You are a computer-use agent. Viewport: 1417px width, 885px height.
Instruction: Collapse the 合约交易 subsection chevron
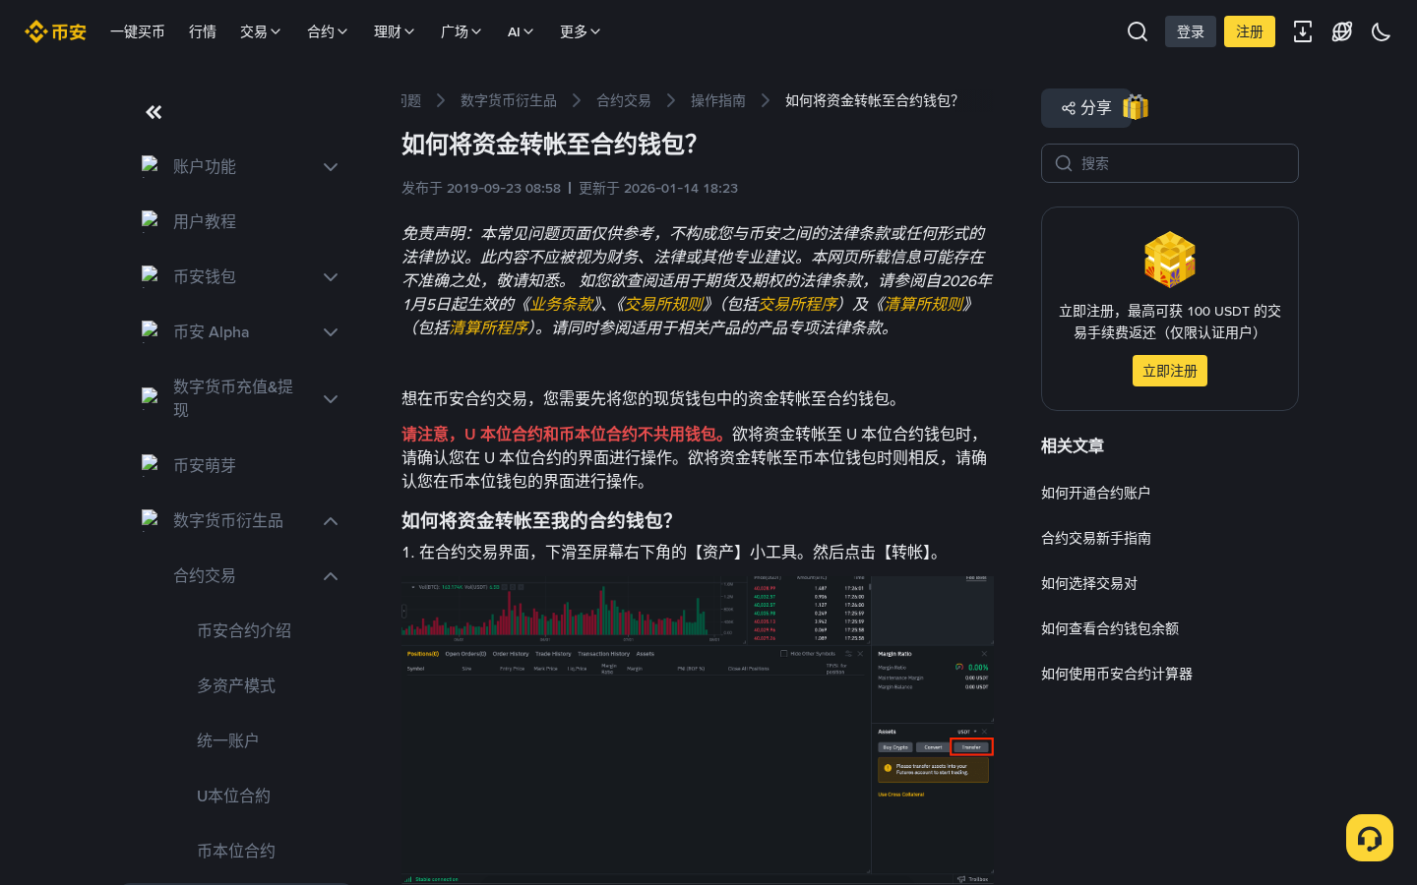(331, 576)
